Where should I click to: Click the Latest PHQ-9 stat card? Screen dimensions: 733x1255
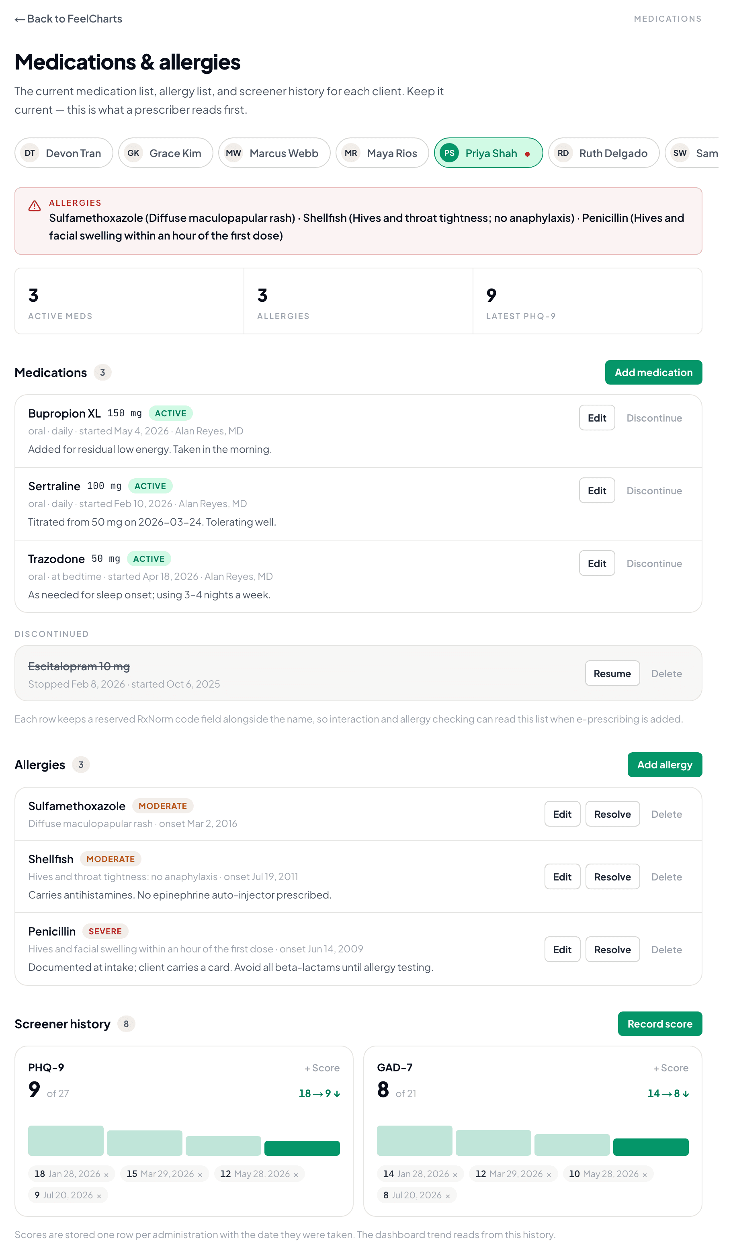[587, 301]
